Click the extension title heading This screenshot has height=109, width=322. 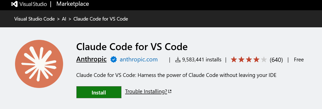tap(132, 47)
